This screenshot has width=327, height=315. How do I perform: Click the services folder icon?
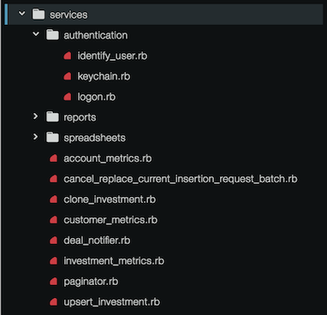click(x=39, y=15)
